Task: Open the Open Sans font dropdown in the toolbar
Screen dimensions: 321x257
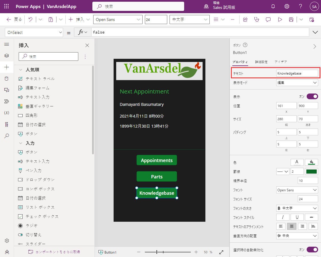Action: [118, 20]
